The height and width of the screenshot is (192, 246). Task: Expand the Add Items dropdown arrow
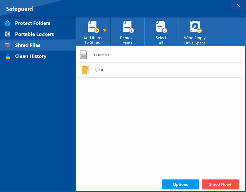click(x=105, y=30)
